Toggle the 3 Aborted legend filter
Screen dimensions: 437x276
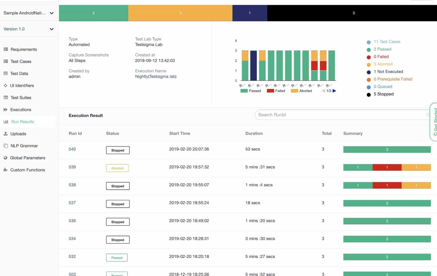[383, 64]
